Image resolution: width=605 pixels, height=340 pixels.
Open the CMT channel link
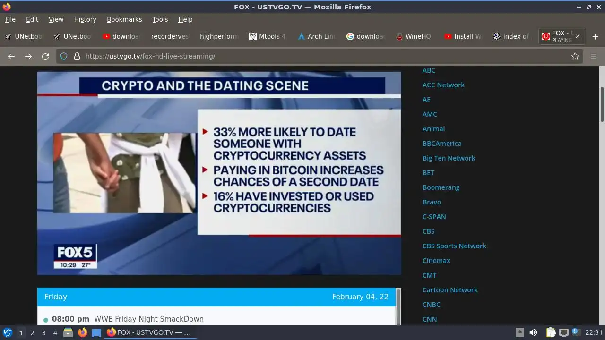[x=429, y=275]
